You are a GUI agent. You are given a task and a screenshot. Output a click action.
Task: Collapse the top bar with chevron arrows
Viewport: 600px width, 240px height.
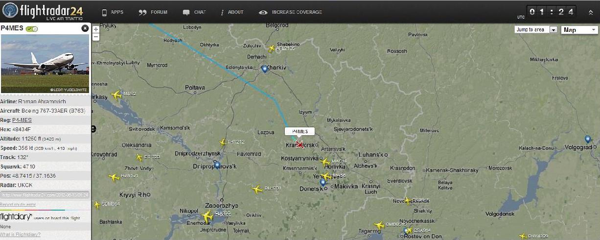click(x=590, y=12)
